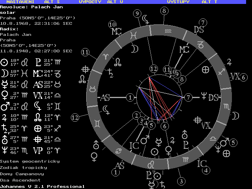Screen dimensions: 252x189
Task: Open the VYSTUPY menu
Action: click(x=178, y=2)
